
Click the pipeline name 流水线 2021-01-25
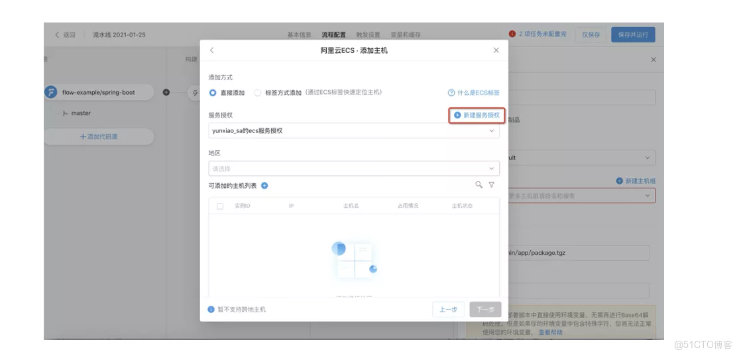coord(119,35)
